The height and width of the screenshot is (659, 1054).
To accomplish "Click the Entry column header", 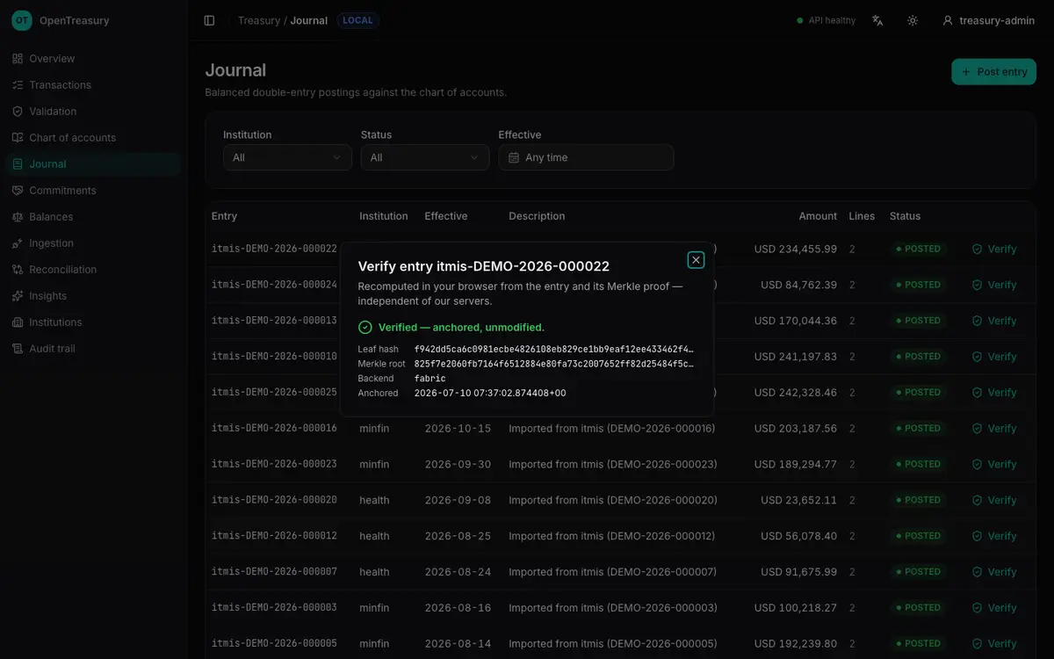I will tap(224, 216).
